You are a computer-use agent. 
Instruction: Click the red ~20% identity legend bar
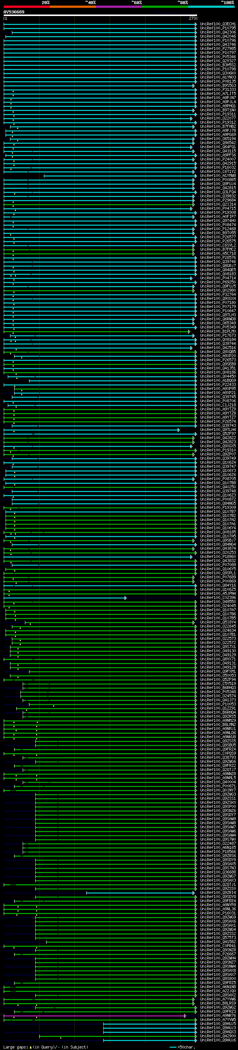tap(26, 7)
